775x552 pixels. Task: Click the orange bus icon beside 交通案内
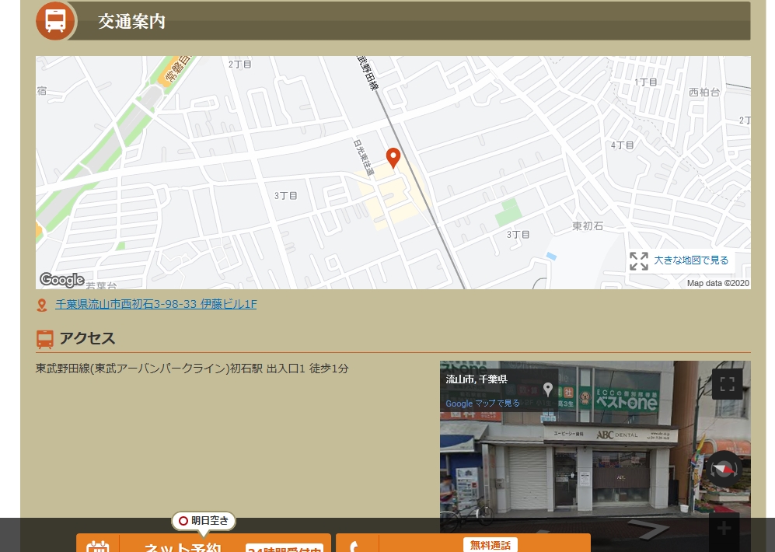tap(55, 21)
